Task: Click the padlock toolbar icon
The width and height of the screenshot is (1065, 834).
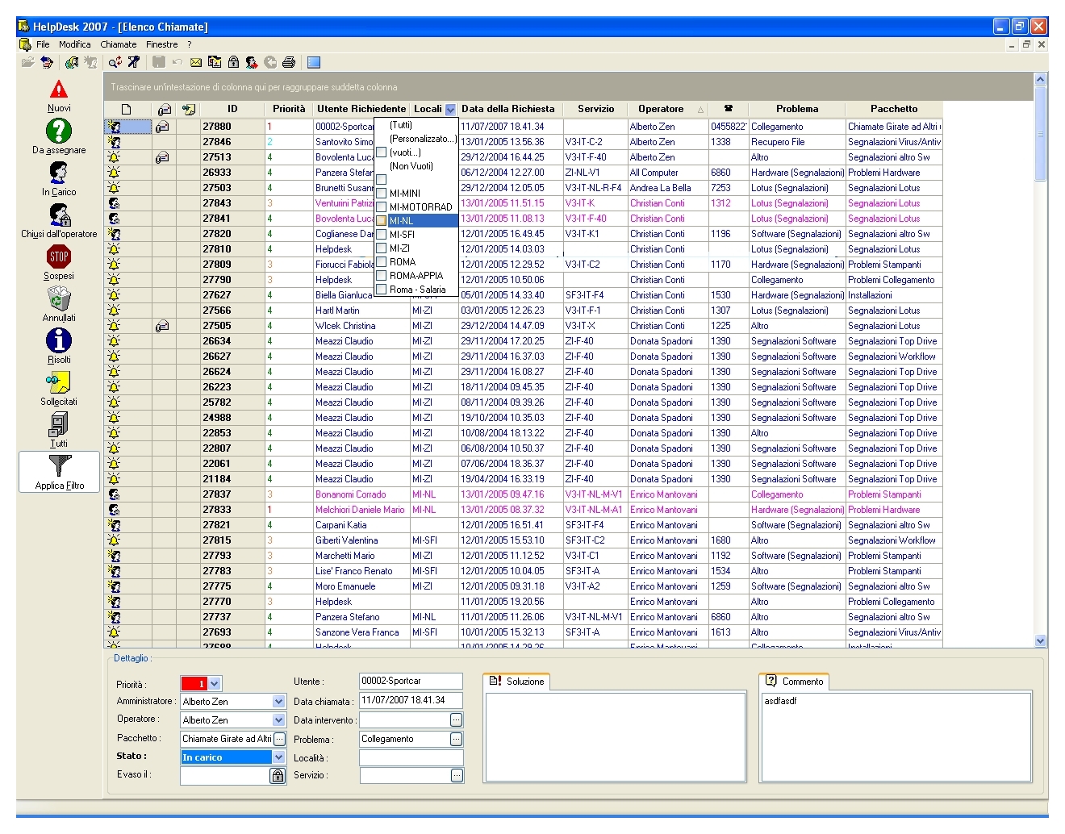Action: coord(233,62)
